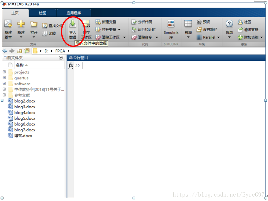
Task: Open the Current Folder panel actions menu
Action: pyautogui.click(x=61, y=58)
